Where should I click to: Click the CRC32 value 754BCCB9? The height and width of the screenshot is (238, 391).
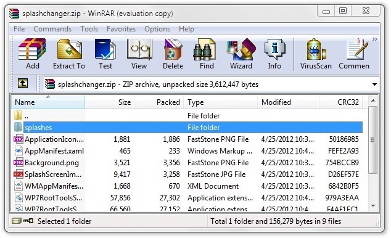(x=342, y=163)
